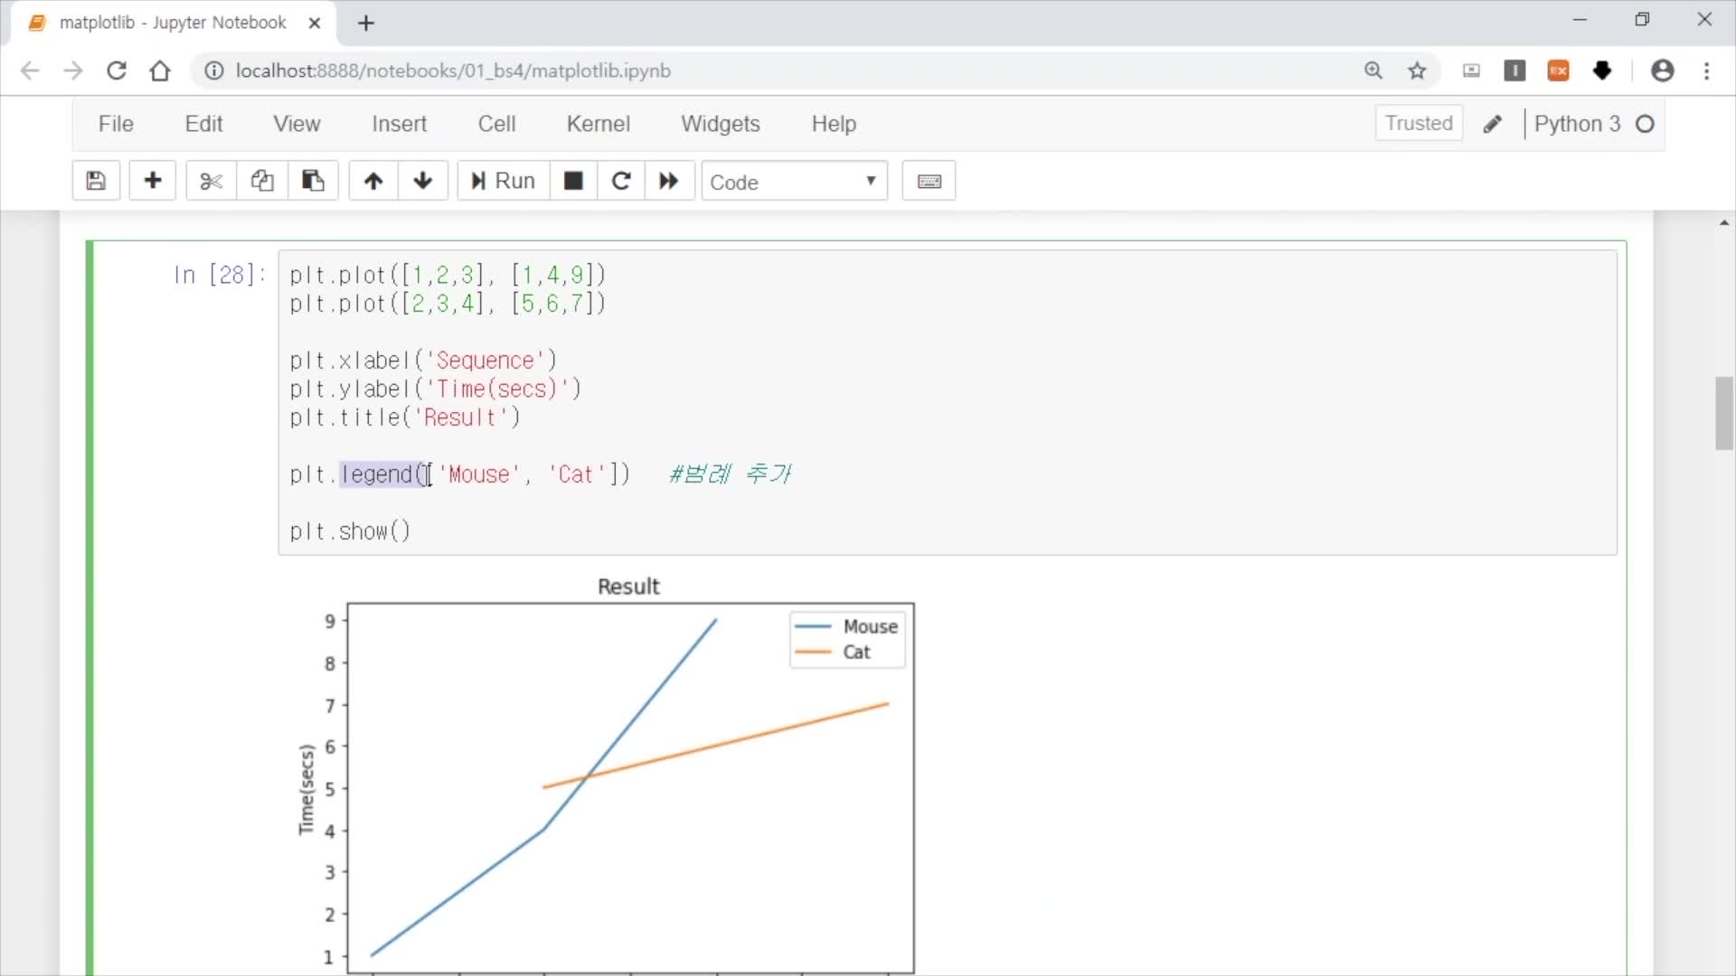Interrupt the kernel with stop icon
Viewport: 1736px width, 976px height.
(x=573, y=181)
